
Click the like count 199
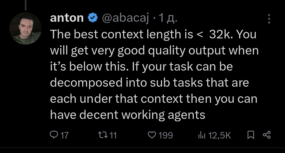pyautogui.click(x=165, y=135)
